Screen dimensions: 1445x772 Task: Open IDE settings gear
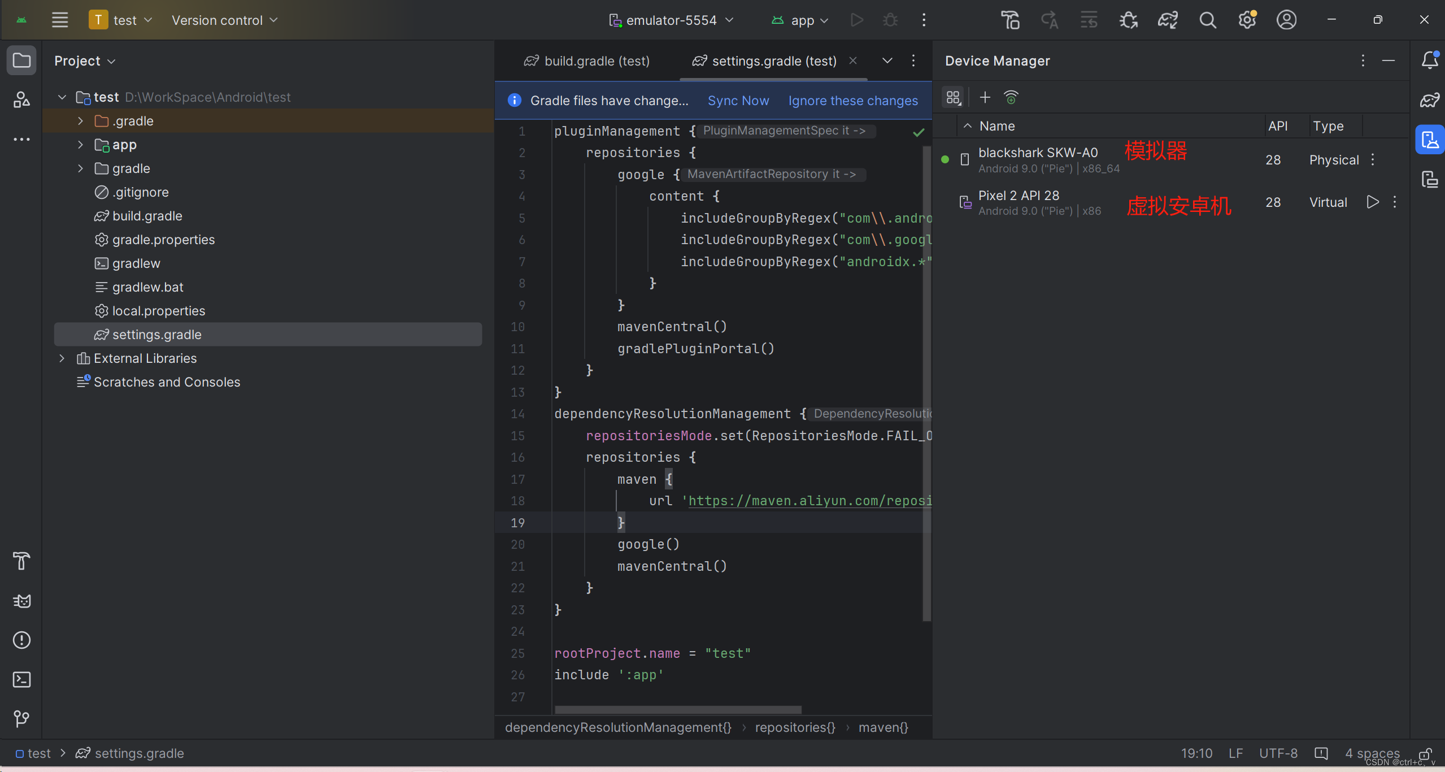[1247, 20]
